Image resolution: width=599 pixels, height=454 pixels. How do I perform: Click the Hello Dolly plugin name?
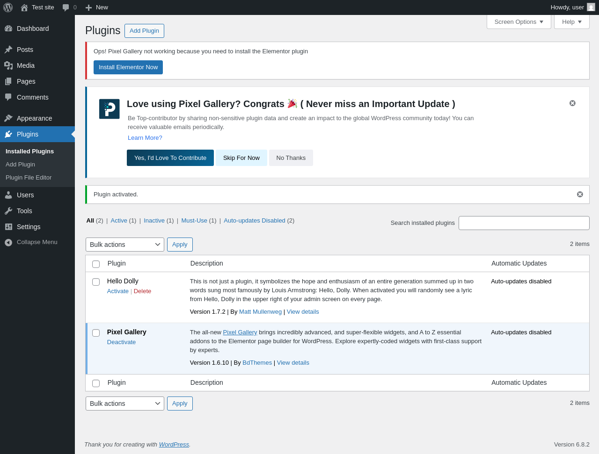coord(123,281)
